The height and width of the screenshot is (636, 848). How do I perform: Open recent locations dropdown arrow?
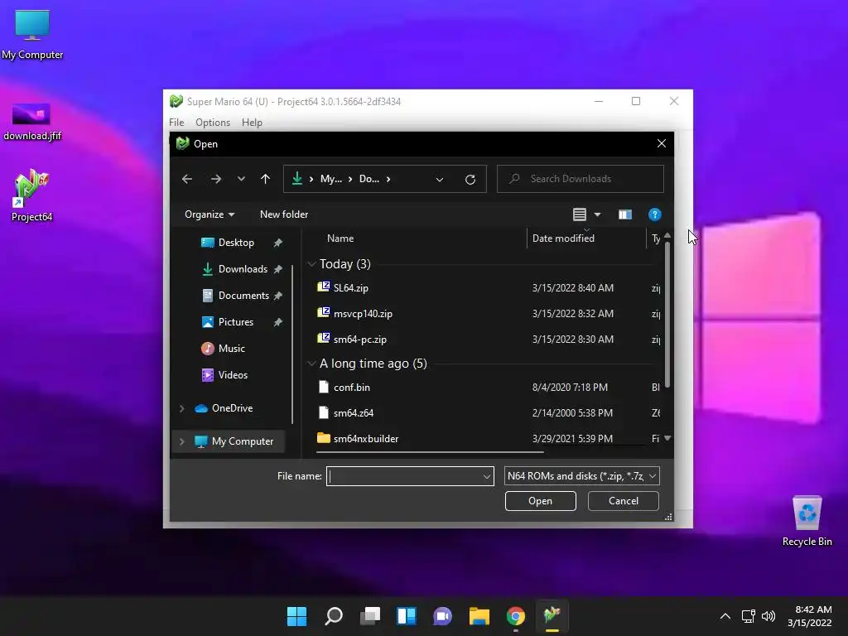(241, 179)
